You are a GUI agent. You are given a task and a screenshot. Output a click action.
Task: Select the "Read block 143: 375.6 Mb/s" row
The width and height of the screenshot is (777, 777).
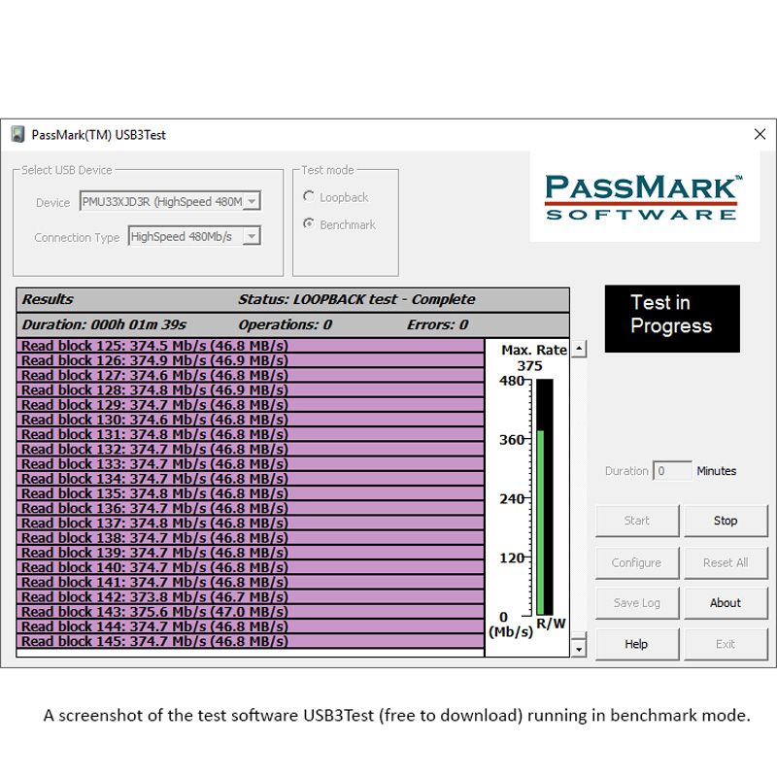pyautogui.click(x=251, y=612)
